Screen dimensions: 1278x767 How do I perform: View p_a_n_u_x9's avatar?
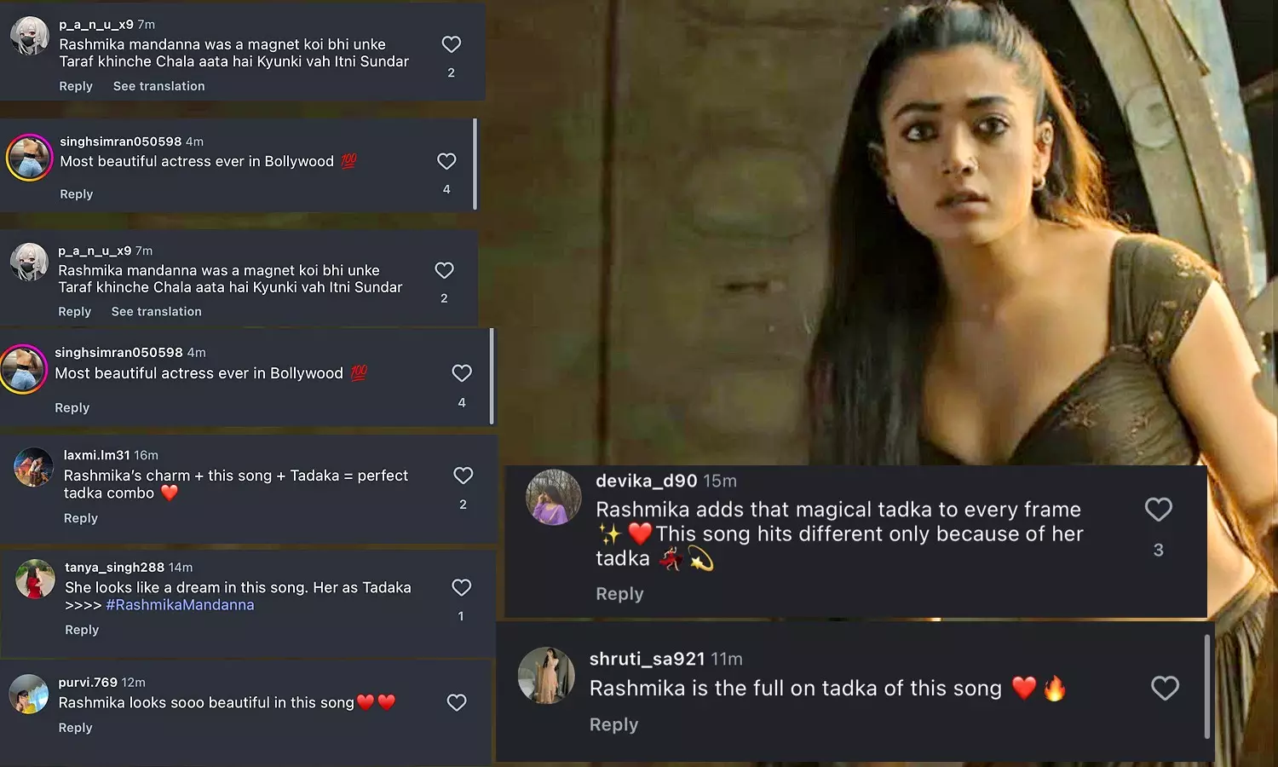(x=30, y=37)
